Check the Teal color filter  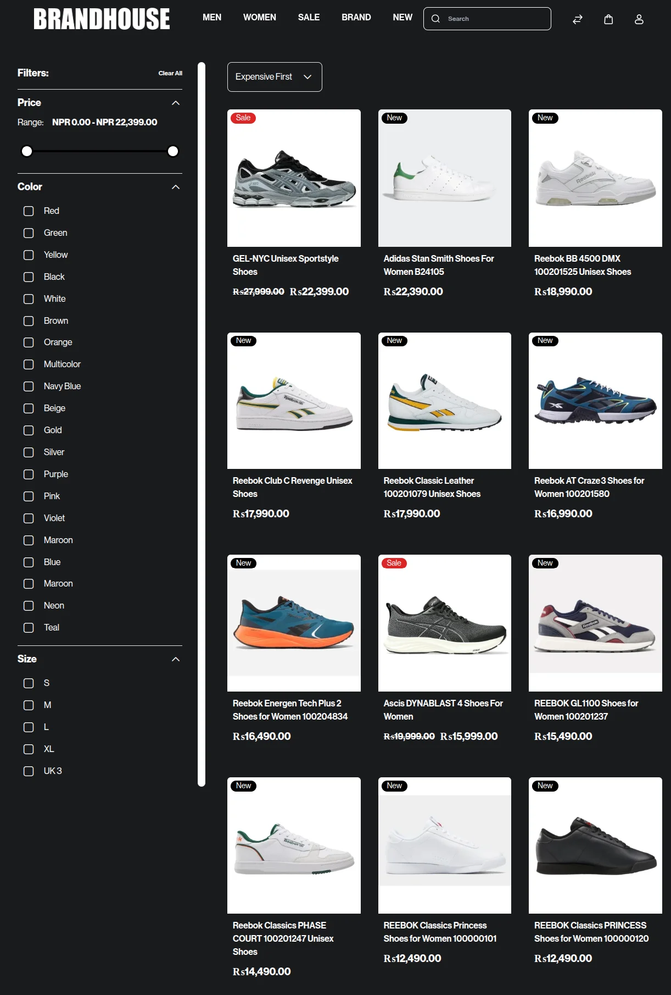tap(29, 628)
